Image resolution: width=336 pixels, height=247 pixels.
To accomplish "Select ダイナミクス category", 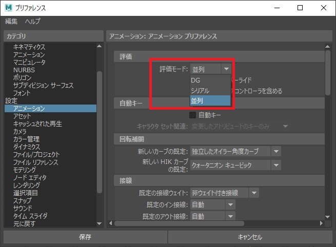I will click(27, 147).
